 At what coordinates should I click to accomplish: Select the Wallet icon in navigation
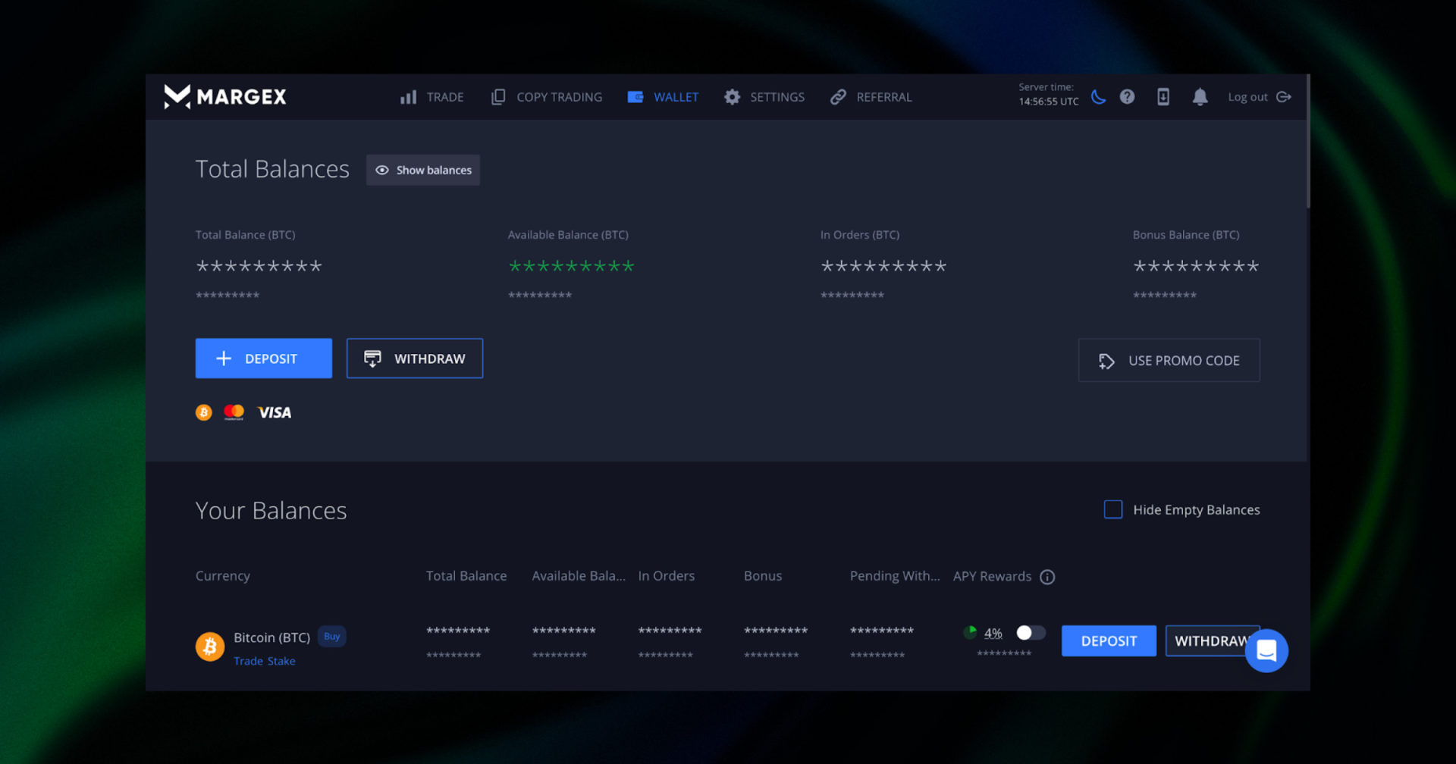pyautogui.click(x=635, y=97)
